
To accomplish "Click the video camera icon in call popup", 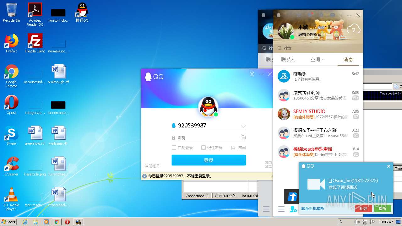I will 316,184.
